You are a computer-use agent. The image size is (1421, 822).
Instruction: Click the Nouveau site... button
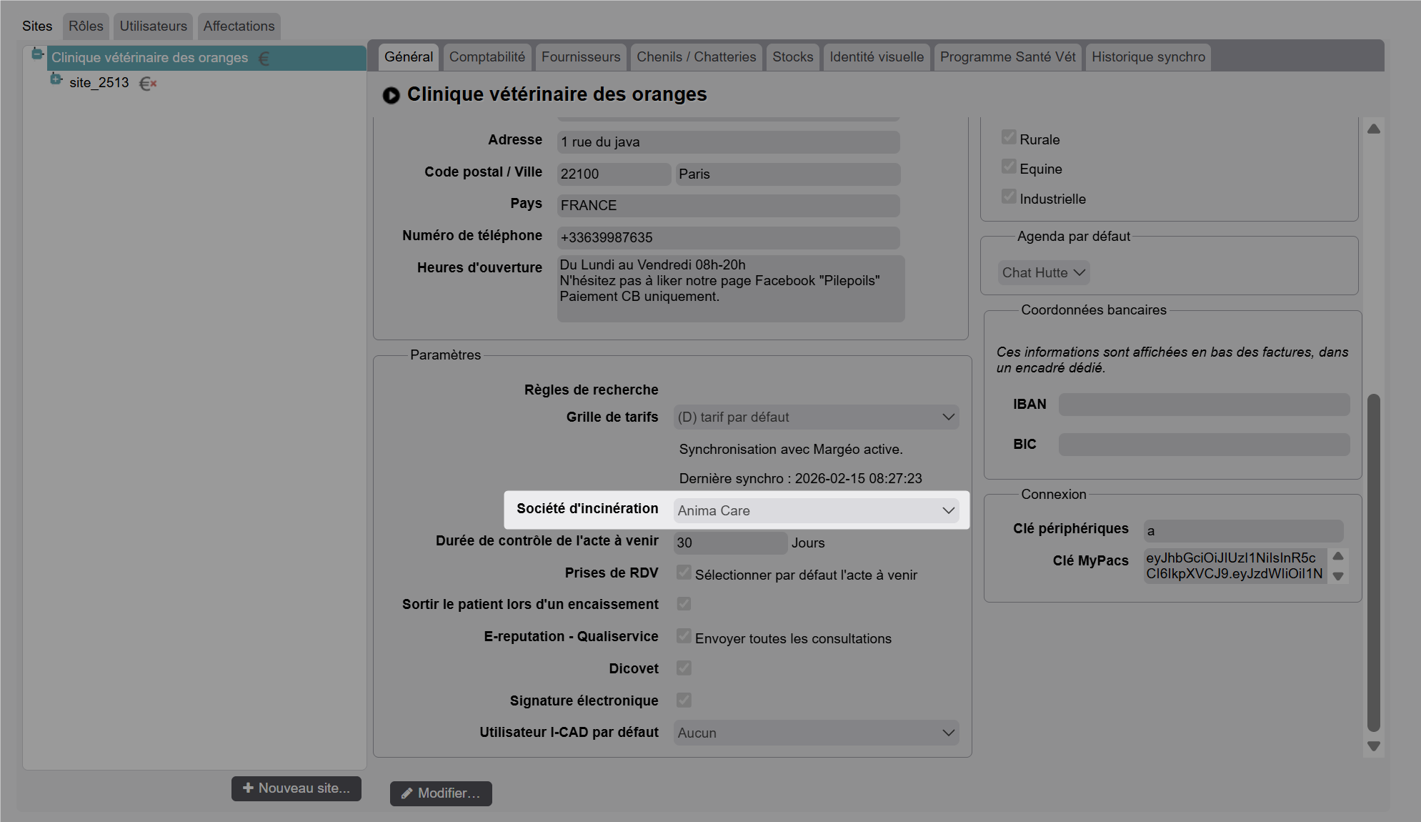point(296,788)
